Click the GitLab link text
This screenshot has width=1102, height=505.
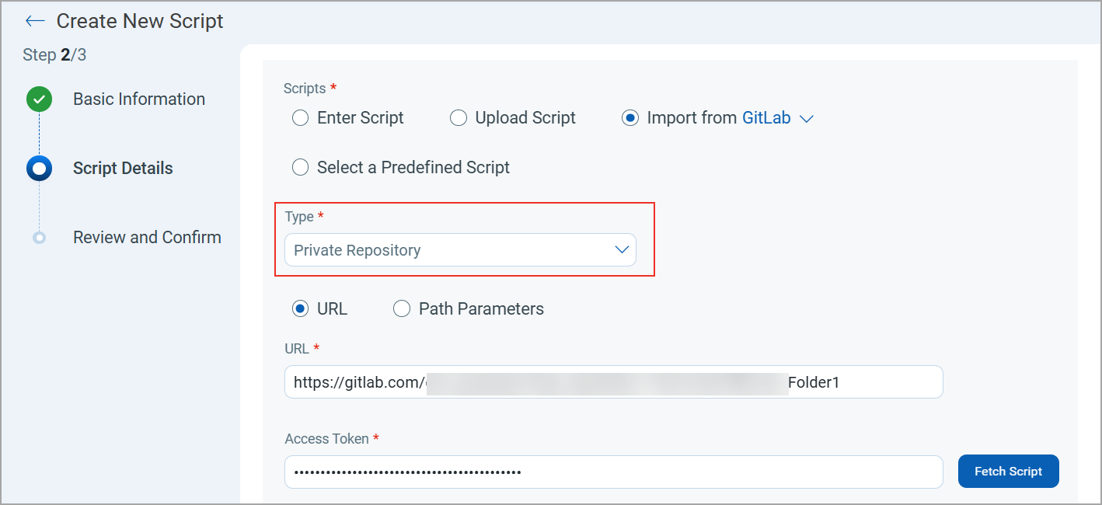[766, 118]
